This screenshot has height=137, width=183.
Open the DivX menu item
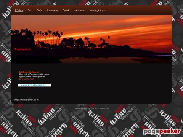[x=39, y=10]
